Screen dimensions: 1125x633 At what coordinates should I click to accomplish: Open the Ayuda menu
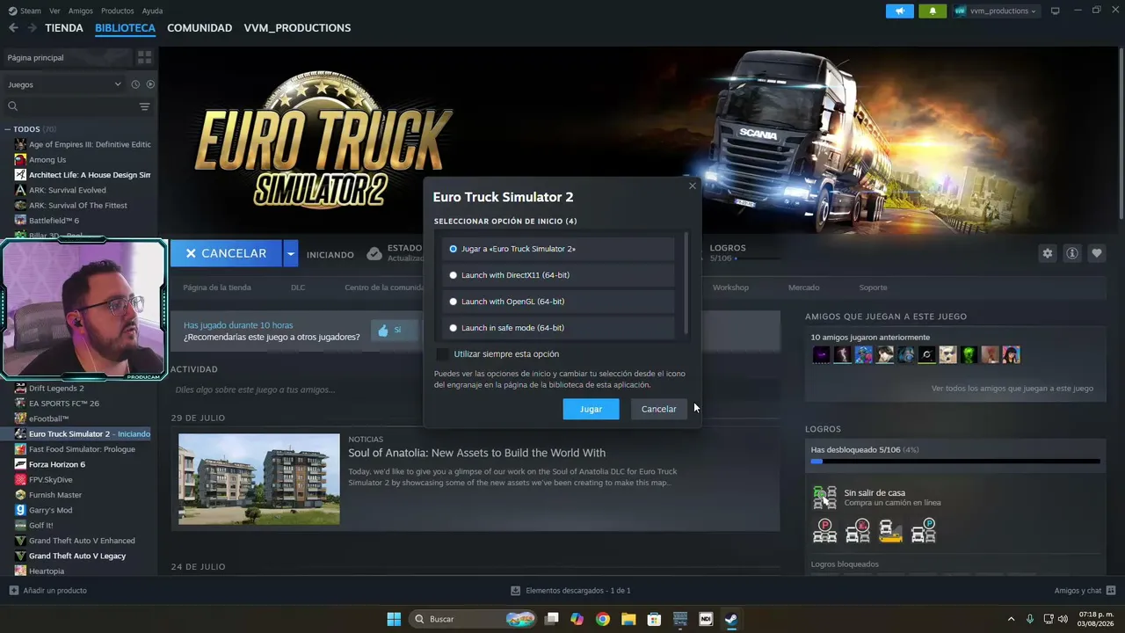[x=152, y=11]
